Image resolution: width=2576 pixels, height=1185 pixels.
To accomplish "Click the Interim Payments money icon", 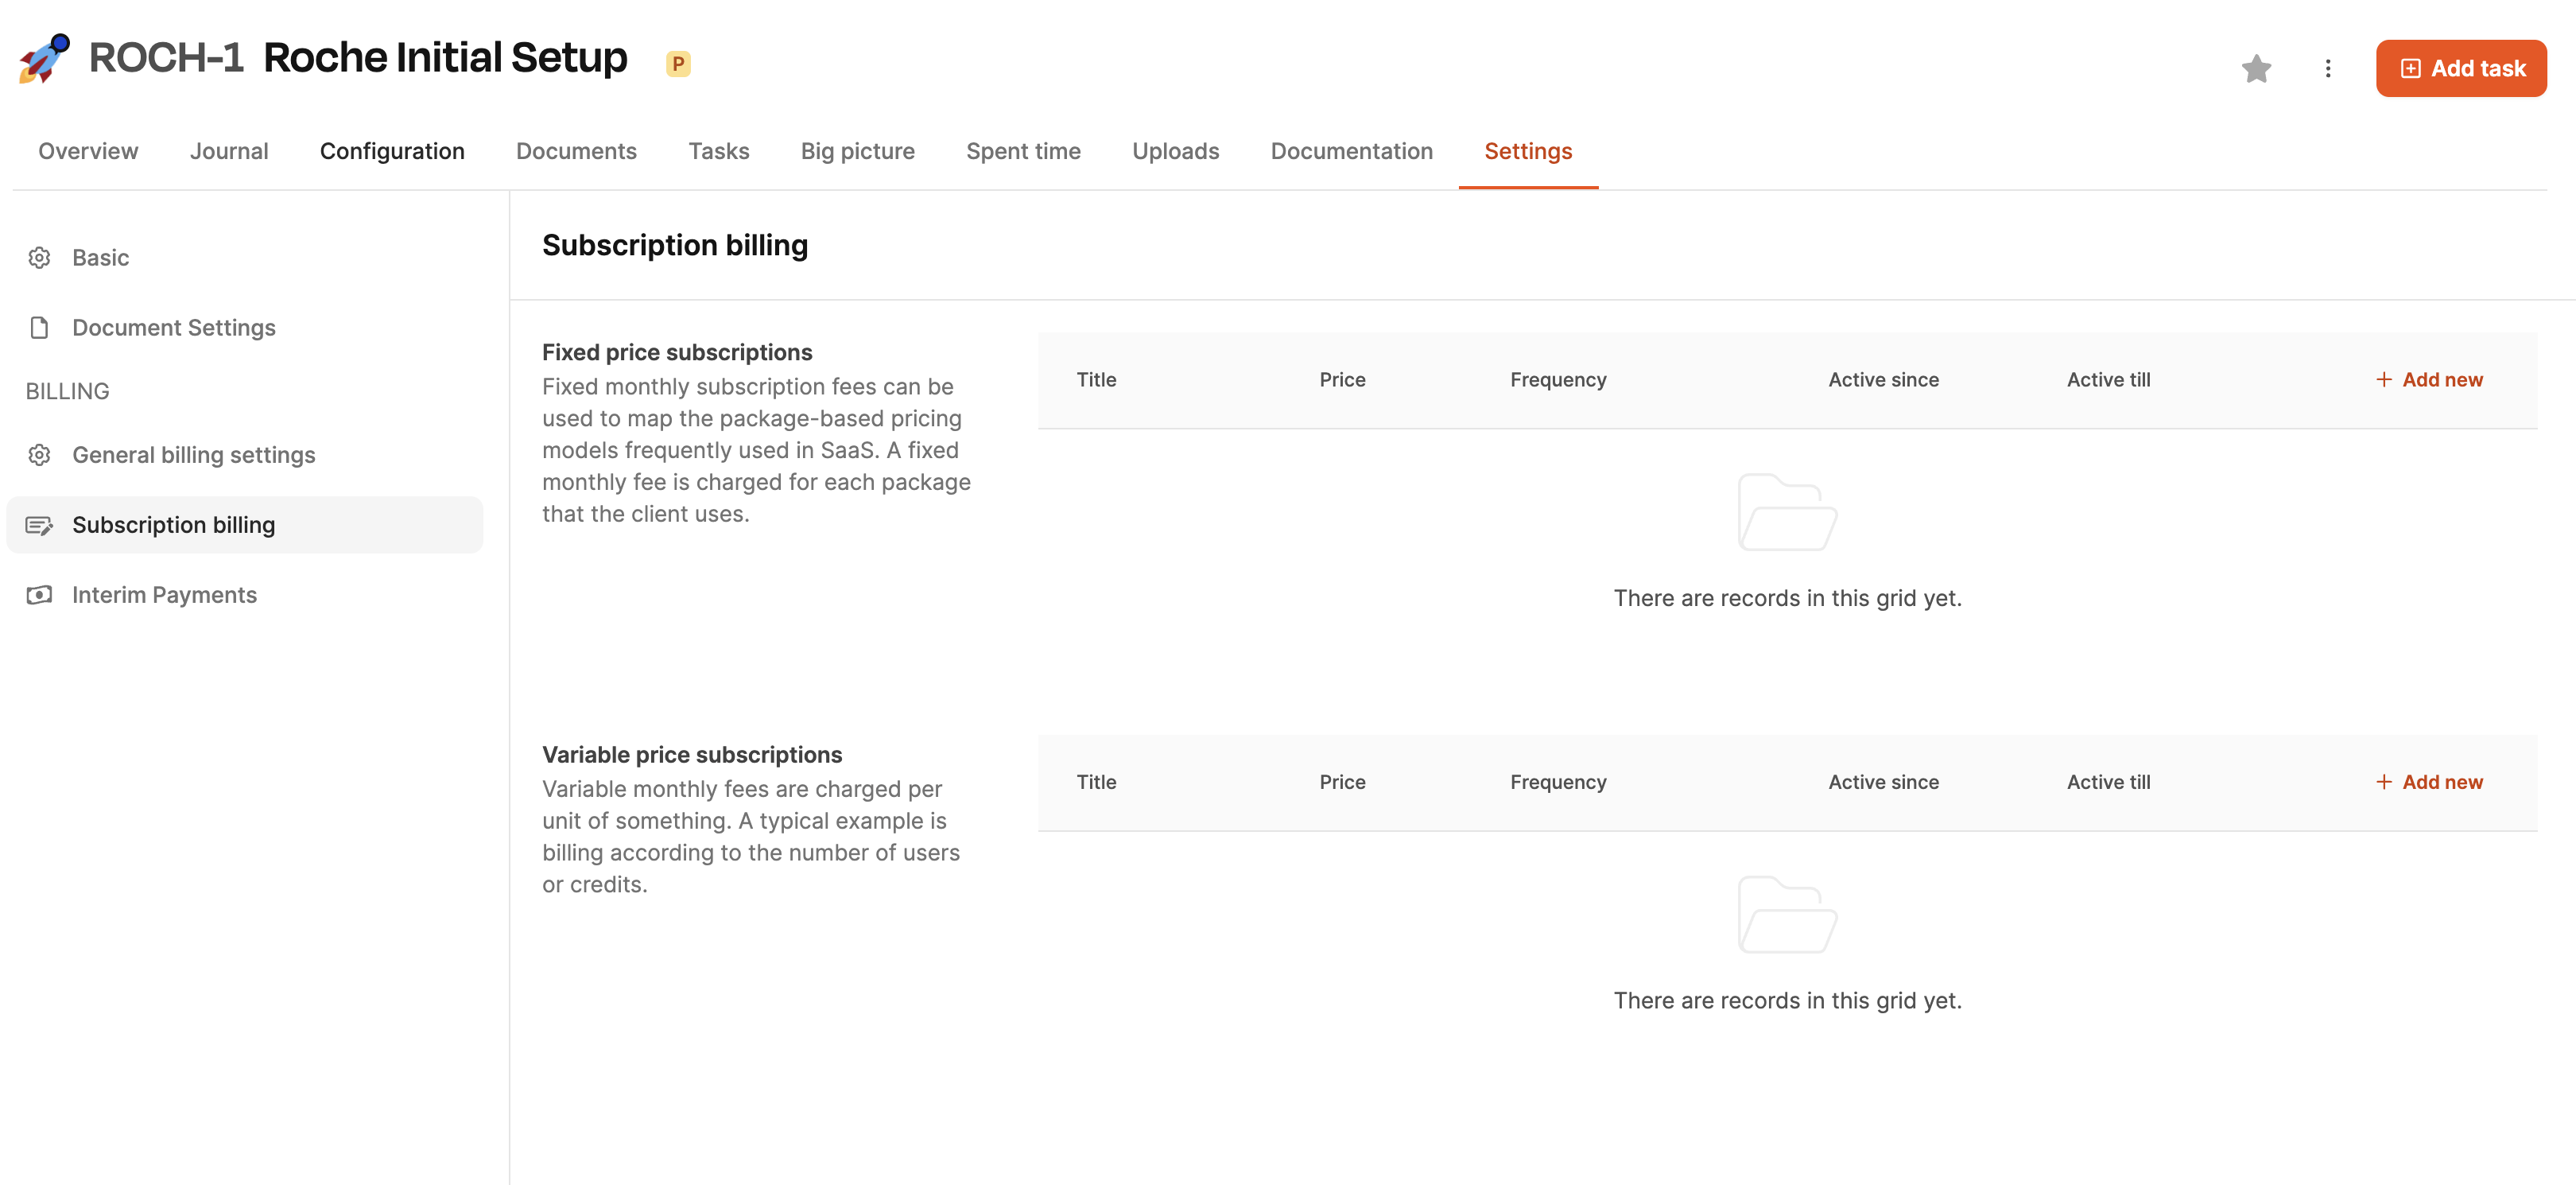I will (x=39, y=595).
